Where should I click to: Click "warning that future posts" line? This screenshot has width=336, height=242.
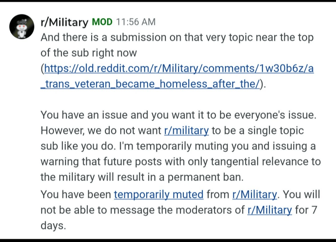tap(181, 162)
